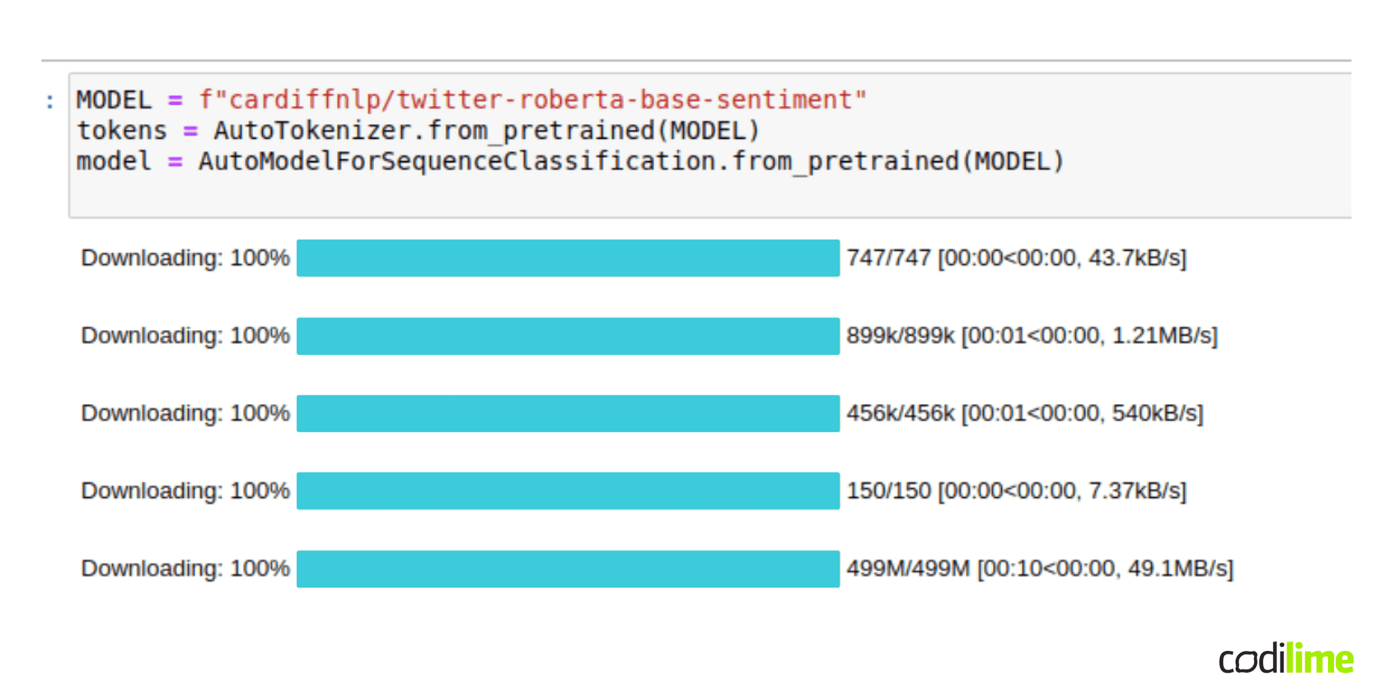
Task: Click the progress bar for the 456k/456k download
Action: 568,413
